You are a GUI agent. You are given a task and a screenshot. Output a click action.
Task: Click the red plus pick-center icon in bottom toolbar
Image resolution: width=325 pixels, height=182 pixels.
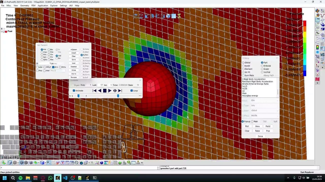pyautogui.click(x=62, y=163)
